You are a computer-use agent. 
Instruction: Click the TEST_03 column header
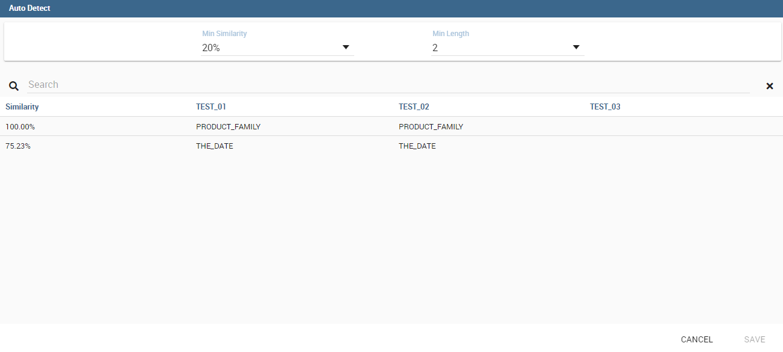pyautogui.click(x=605, y=107)
